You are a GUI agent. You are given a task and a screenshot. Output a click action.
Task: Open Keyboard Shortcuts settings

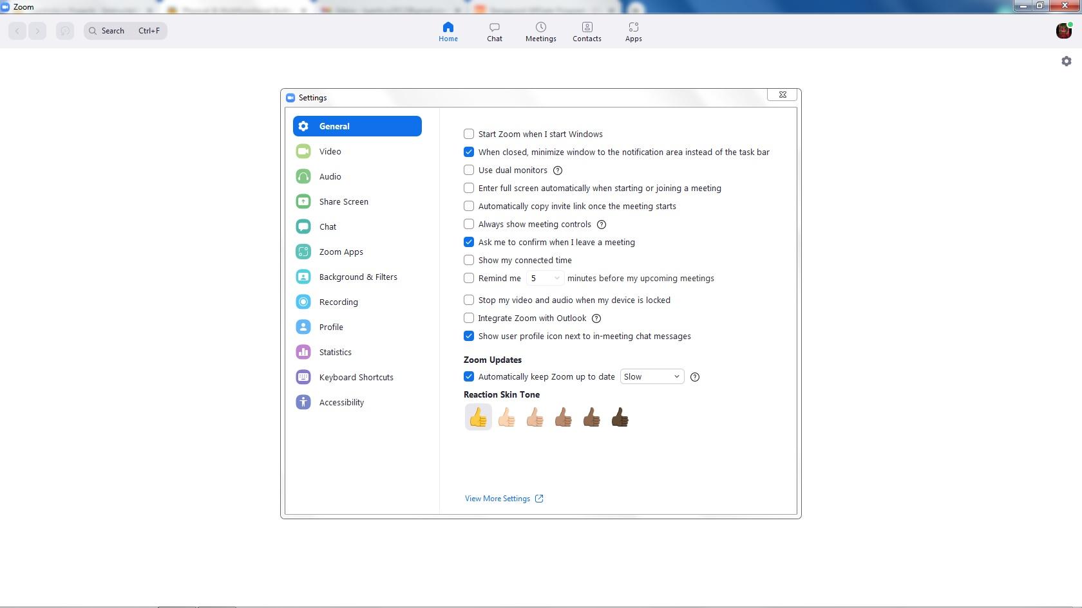(x=357, y=377)
